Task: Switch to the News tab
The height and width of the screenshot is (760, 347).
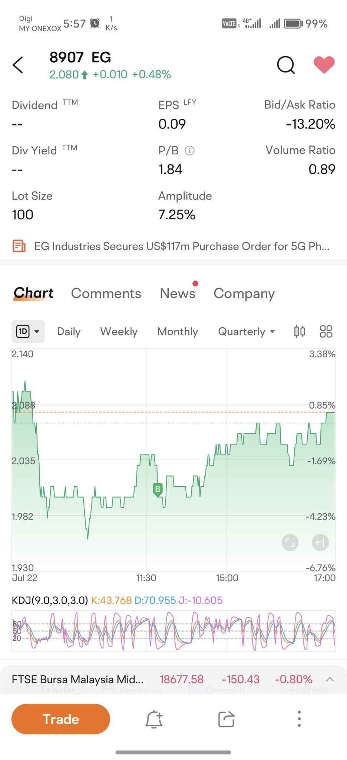Action: pyautogui.click(x=178, y=293)
